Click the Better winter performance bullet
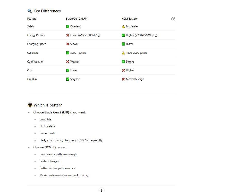 click(x=57, y=168)
